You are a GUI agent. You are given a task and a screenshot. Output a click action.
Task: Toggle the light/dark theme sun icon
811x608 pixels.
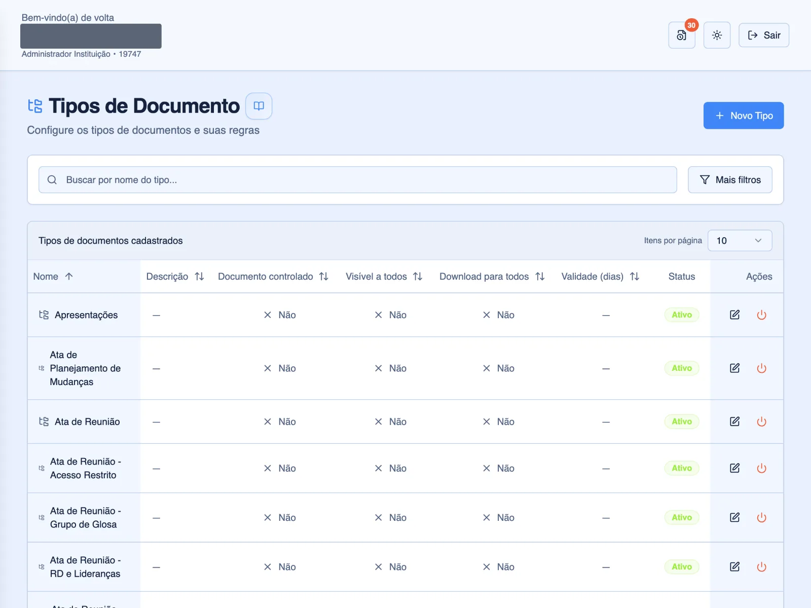tap(717, 35)
